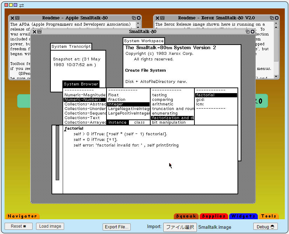The height and width of the screenshot is (234, 289).
Task: Click scroll down arrow in Xerox Readme
Action: [276, 76]
